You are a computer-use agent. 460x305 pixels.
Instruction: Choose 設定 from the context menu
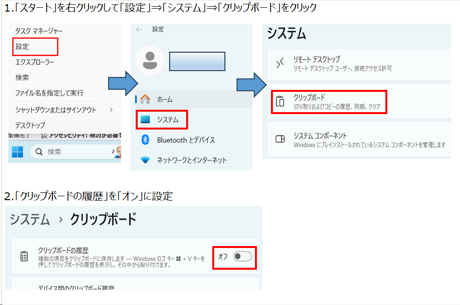click(22, 46)
